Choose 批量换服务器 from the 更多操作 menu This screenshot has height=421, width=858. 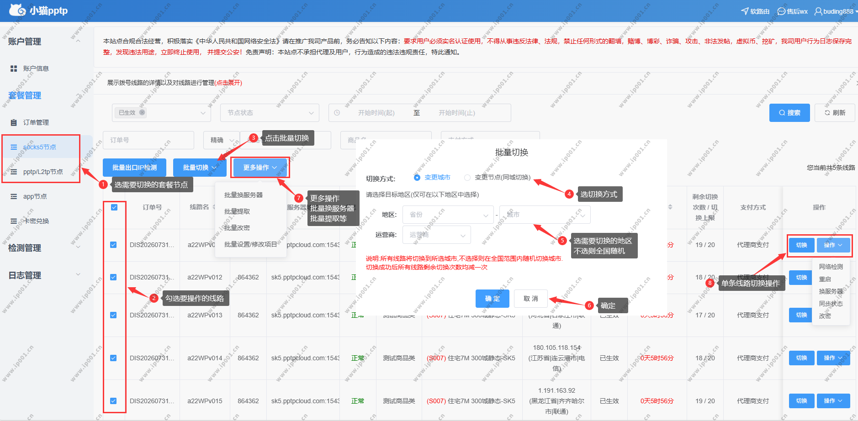(x=244, y=195)
